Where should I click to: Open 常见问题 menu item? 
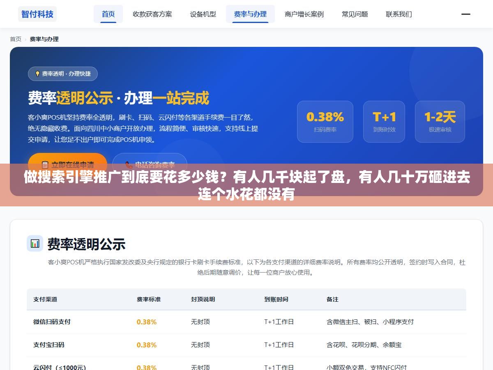[x=355, y=14]
